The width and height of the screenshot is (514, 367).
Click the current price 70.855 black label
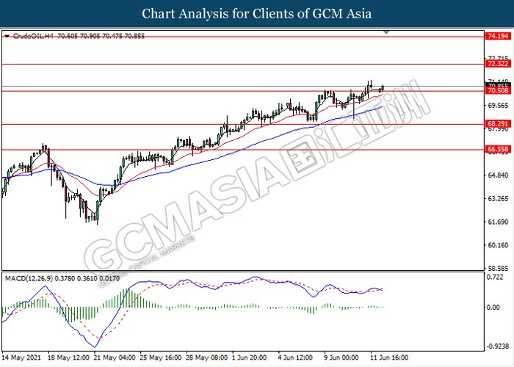pyautogui.click(x=498, y=85)
